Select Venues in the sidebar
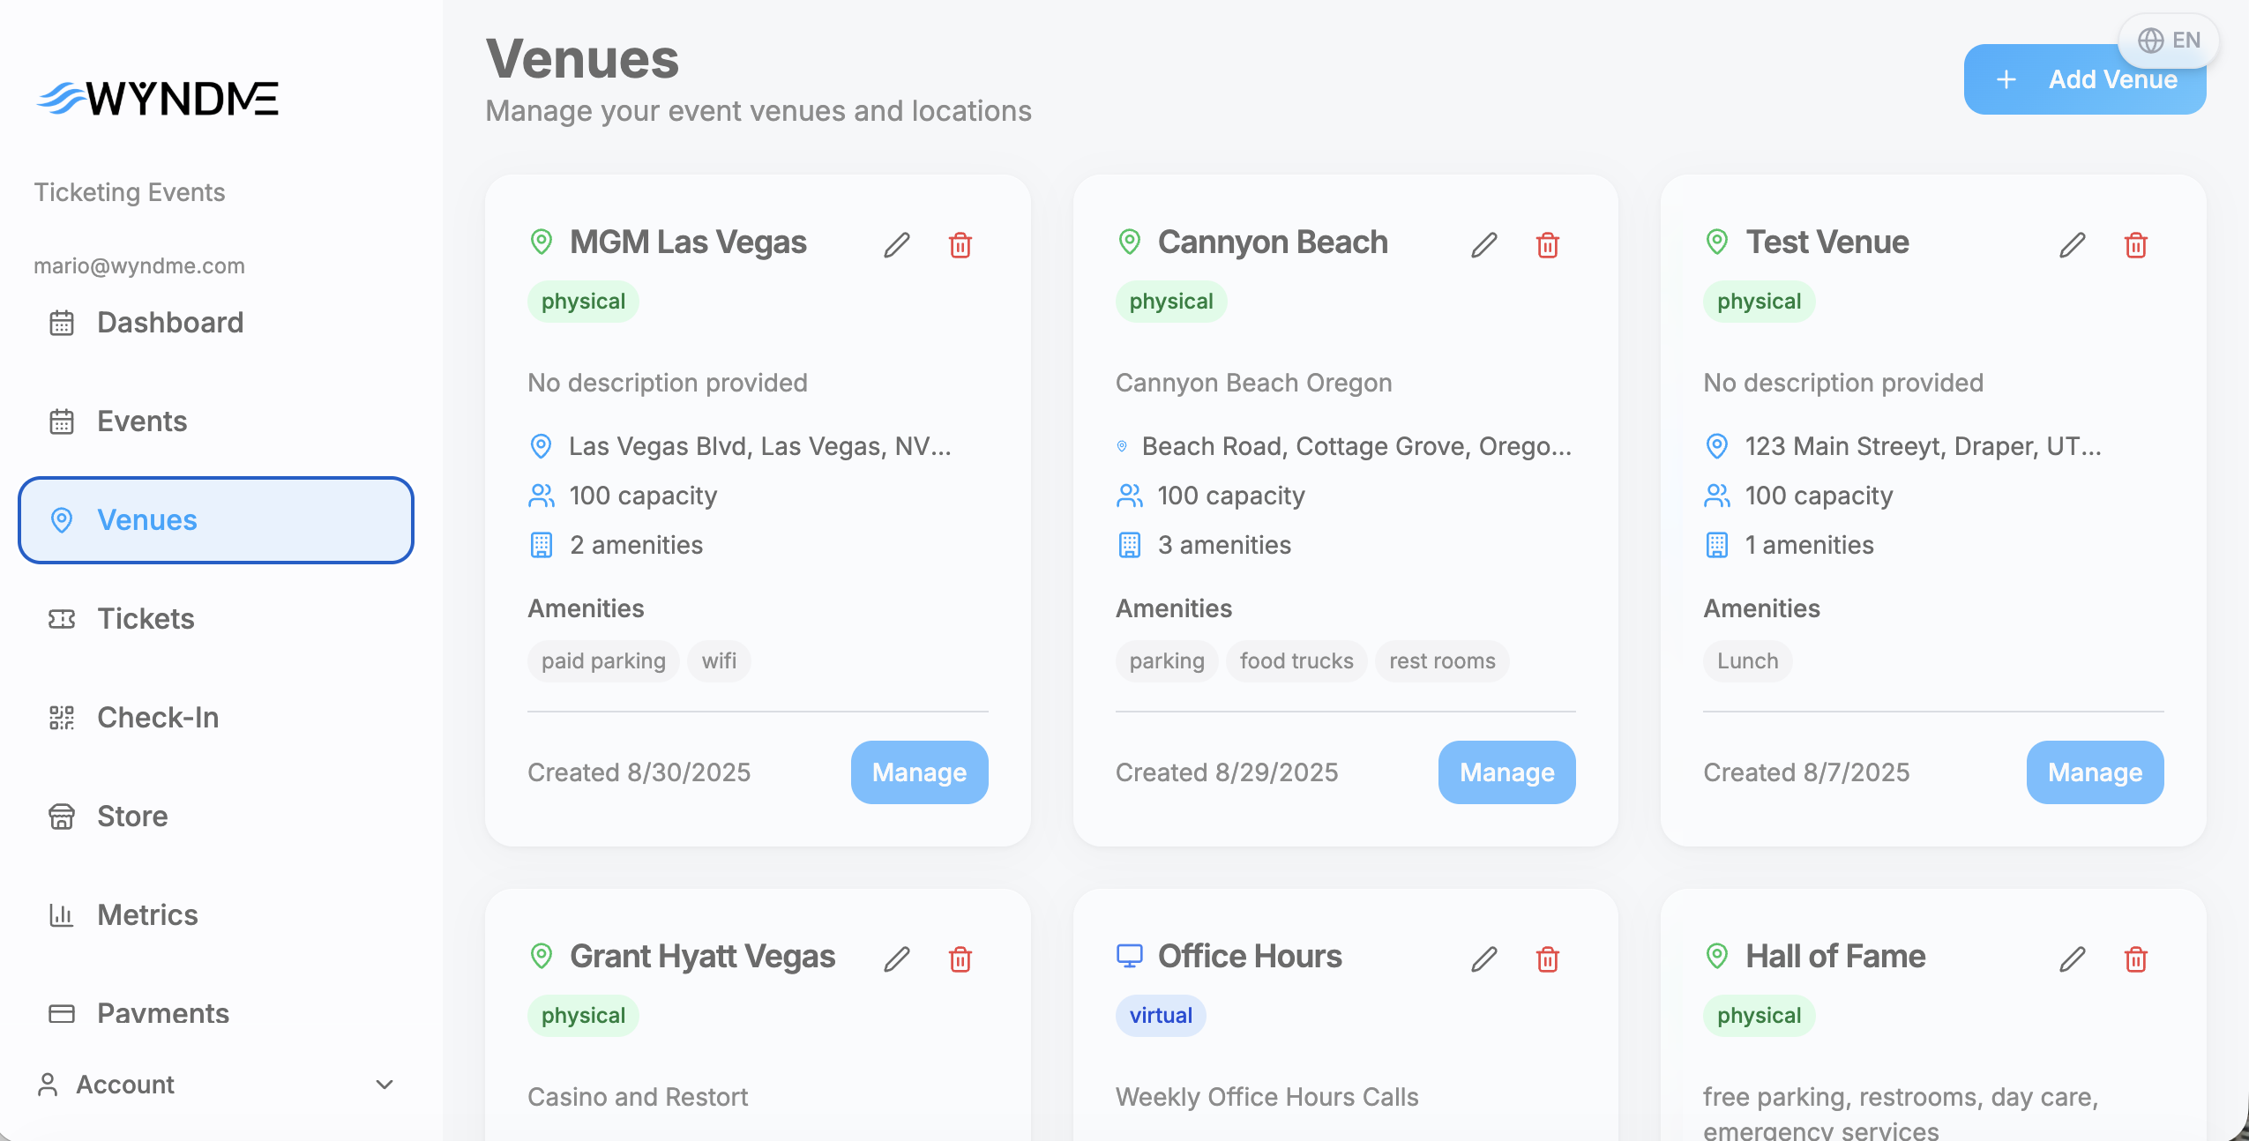The image size is (2249, 1141). pos(216,520)
